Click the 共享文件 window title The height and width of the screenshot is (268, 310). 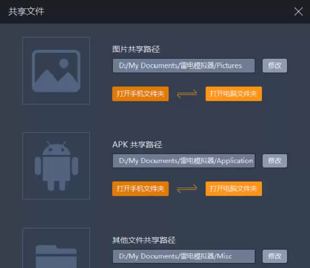26,11
